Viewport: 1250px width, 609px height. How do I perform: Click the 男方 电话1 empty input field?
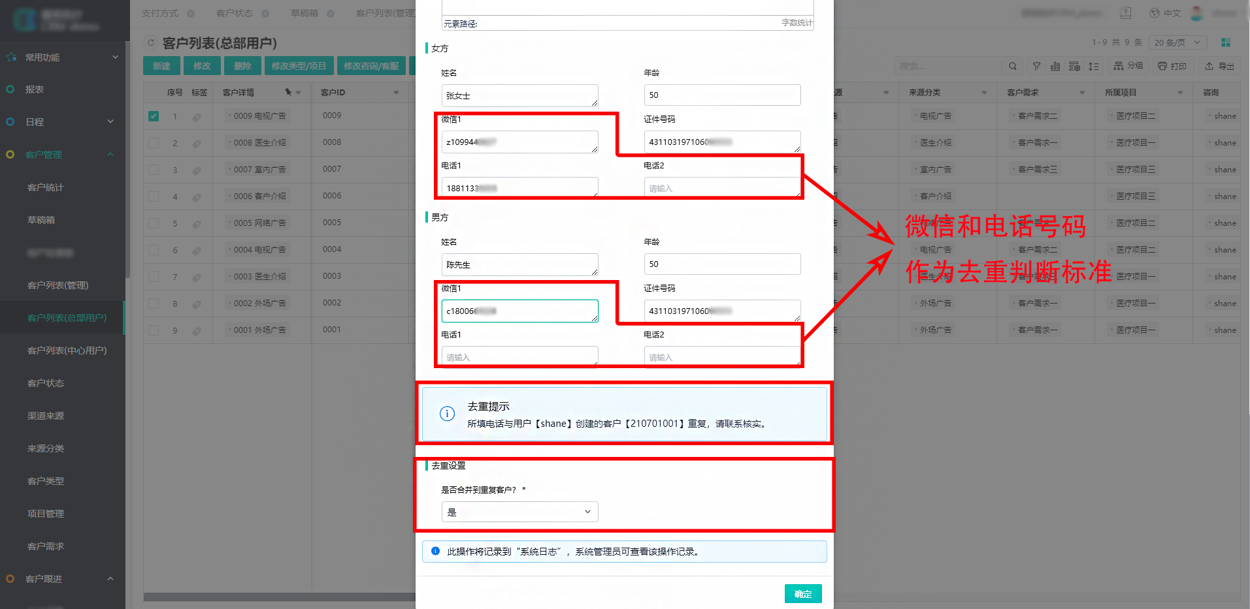pos(519,357)
